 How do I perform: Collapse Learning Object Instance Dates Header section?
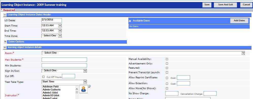(5, 15)
